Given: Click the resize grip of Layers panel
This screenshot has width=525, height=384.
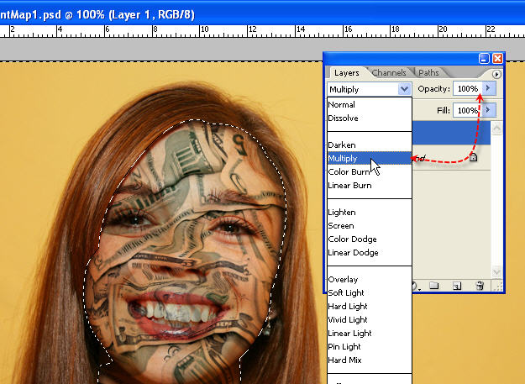Looking at the screenshot, I should pos(498,286).
